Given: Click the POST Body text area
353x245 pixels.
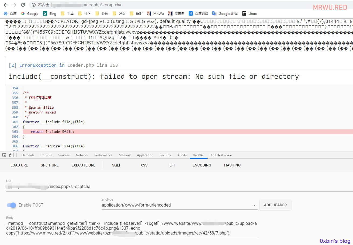Looking at the screenshot, I should pos(132,228).
